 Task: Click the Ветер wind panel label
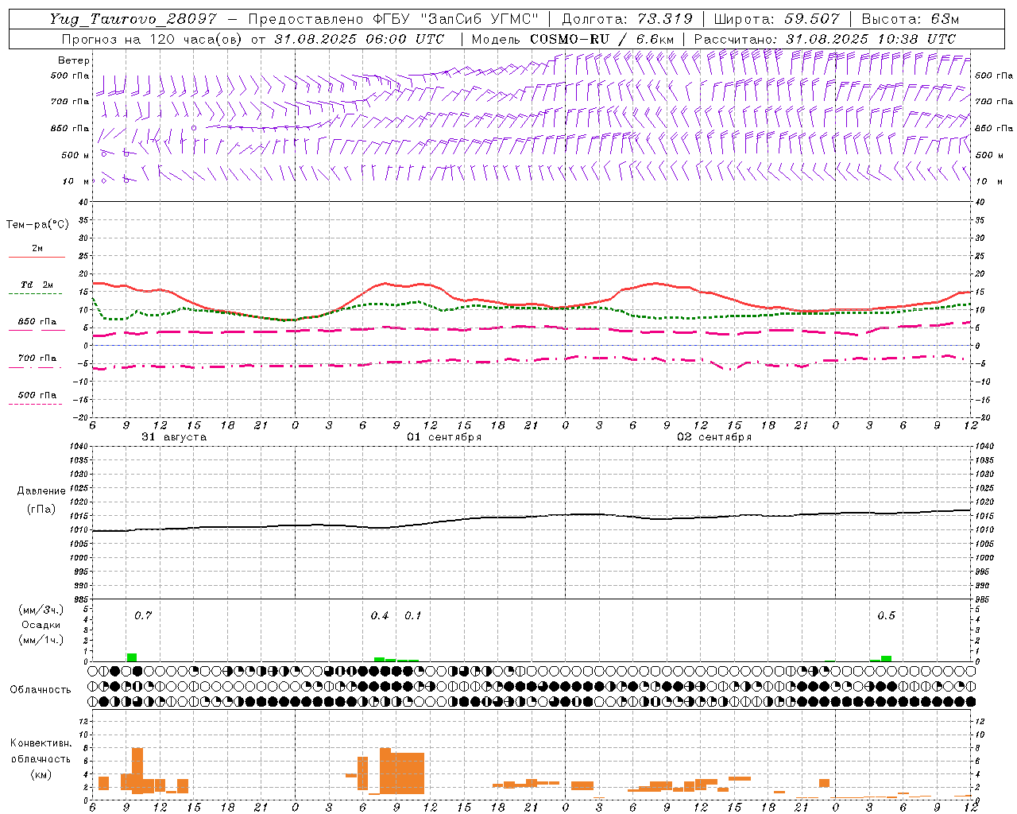[74, 60]
